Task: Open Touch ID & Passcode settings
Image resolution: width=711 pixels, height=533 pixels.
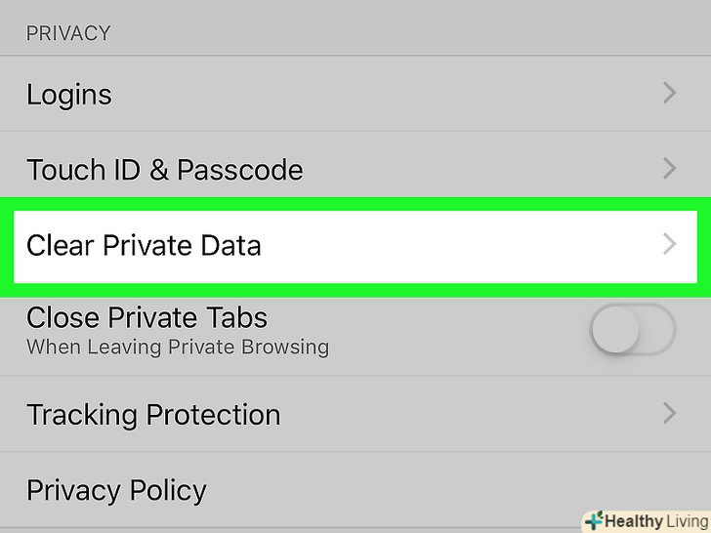Action: pos(164,170)
